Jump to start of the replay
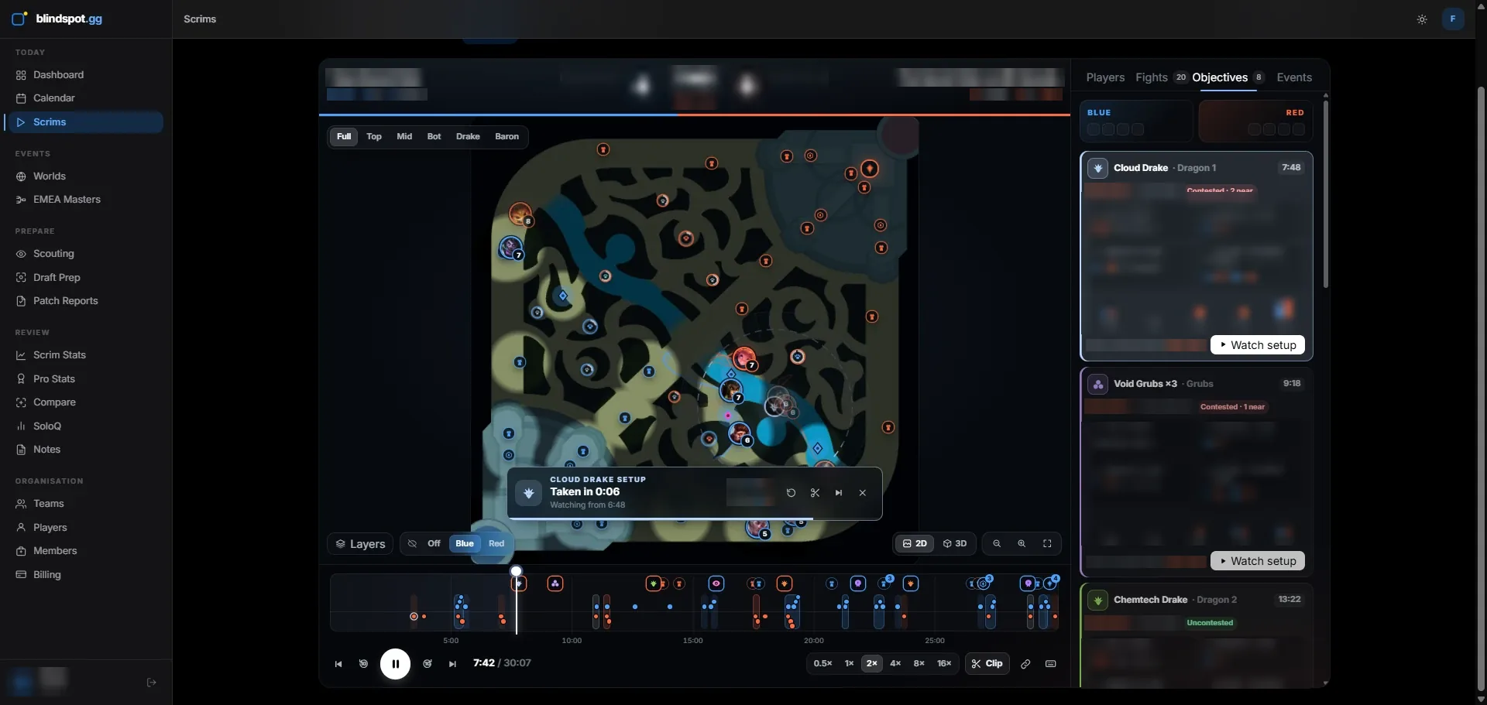1487x705 pixels. pos(338,664)
